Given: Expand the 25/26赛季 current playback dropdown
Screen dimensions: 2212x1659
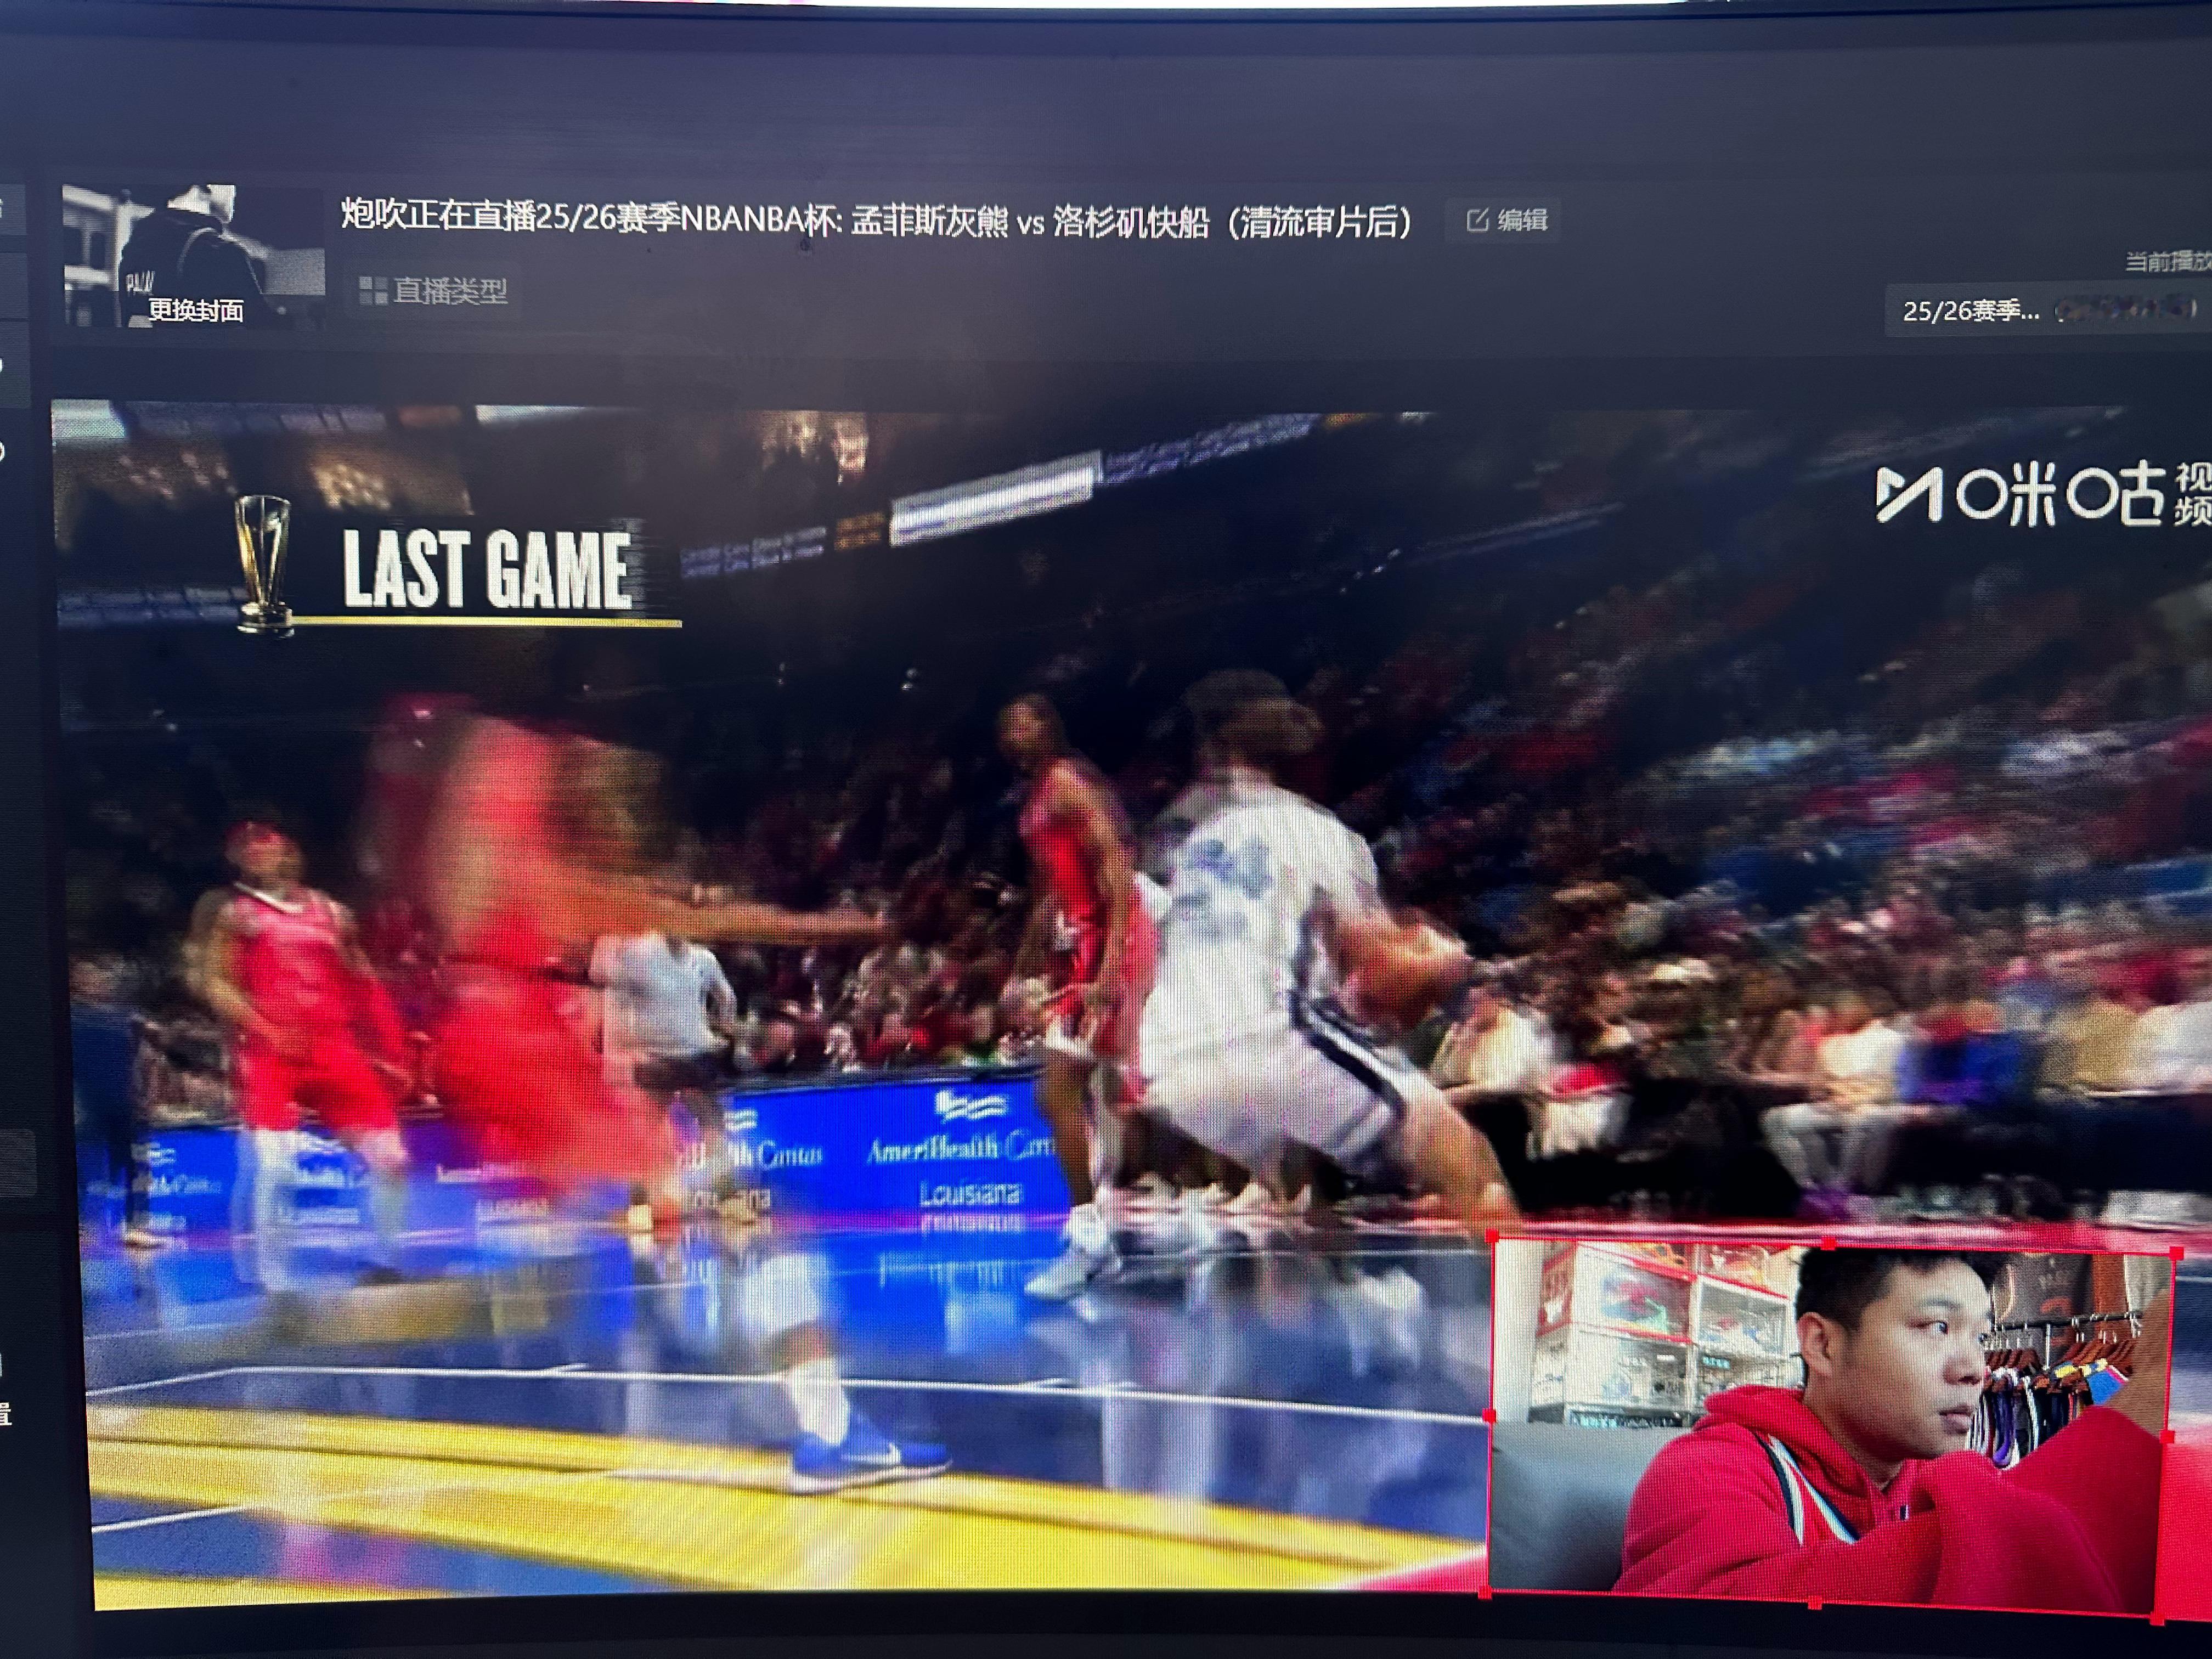Looking at the screenshot, I should [2040, 311].
